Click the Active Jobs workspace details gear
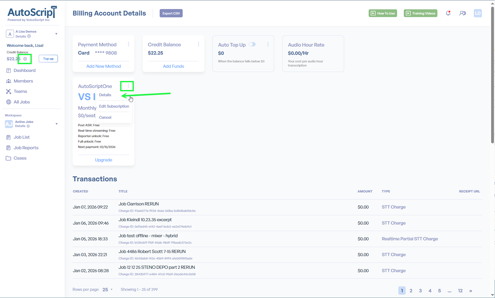This screenshot has width=495, height=298. pyautogui.click(x=28, y=126)
